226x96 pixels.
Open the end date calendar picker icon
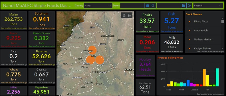click(x=184, y=6)
